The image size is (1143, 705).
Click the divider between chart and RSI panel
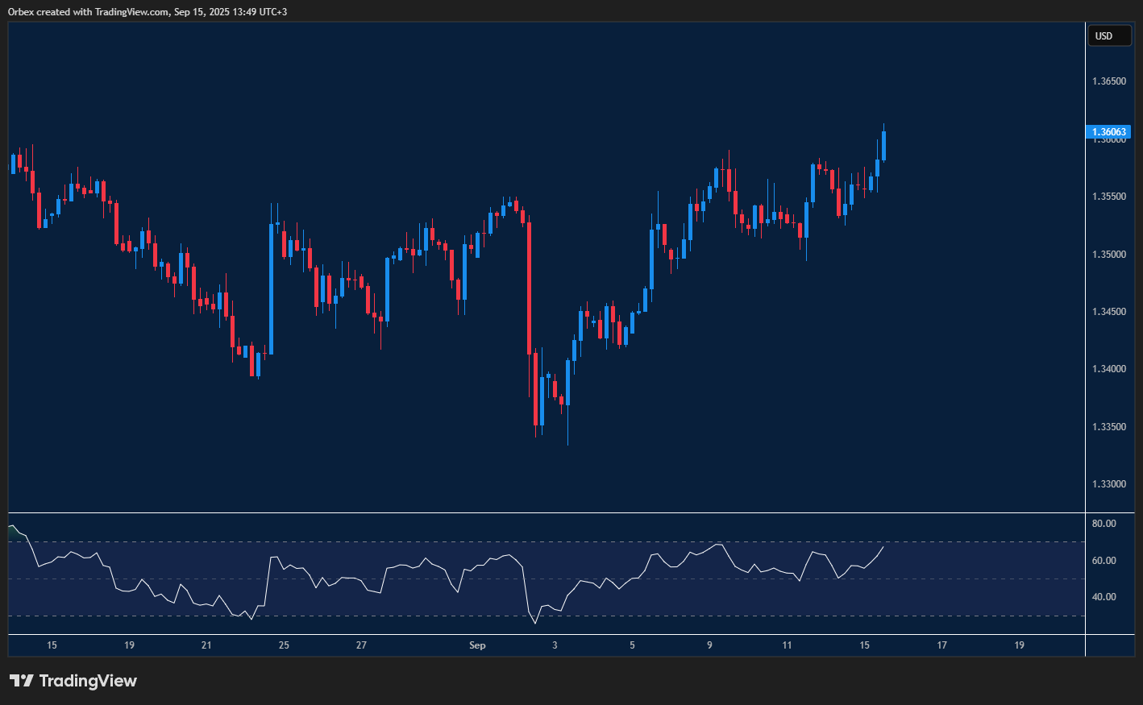point(540,511)
